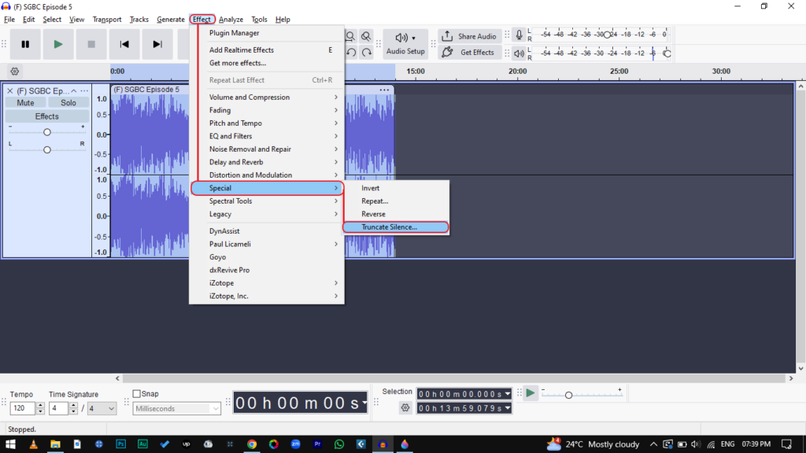Click the Share Audio upload icon

(447, 36)
